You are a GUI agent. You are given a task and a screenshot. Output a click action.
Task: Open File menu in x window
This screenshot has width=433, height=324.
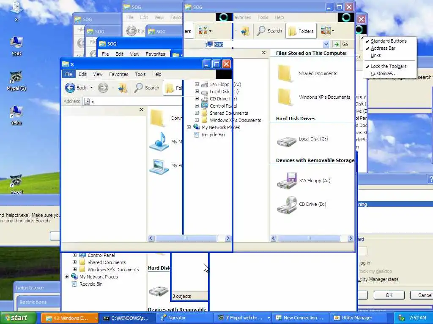tap(69, 74)
